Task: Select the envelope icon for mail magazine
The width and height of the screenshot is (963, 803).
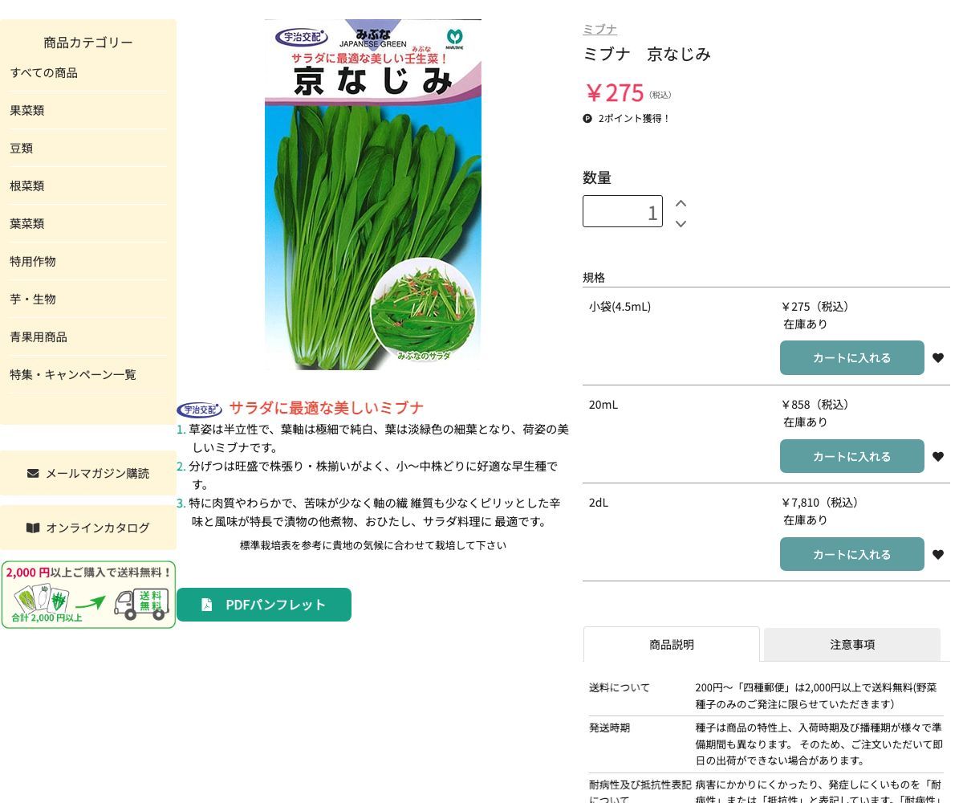Action: click(x=33, y=473)
